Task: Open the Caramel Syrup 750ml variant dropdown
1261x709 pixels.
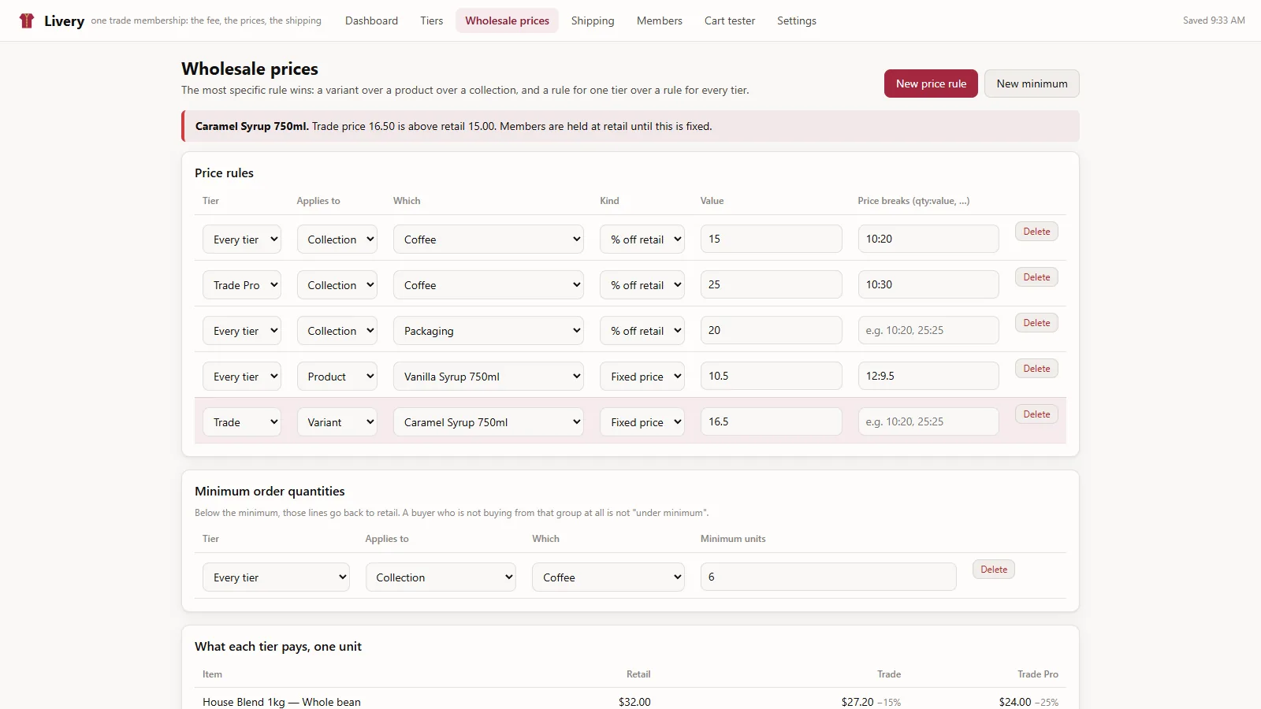Action: click(489, 422)
